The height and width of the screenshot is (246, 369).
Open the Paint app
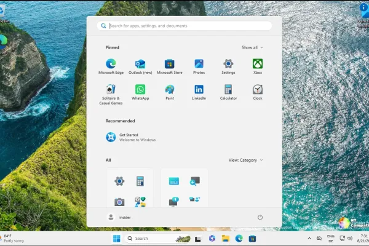tap(170, 92)
